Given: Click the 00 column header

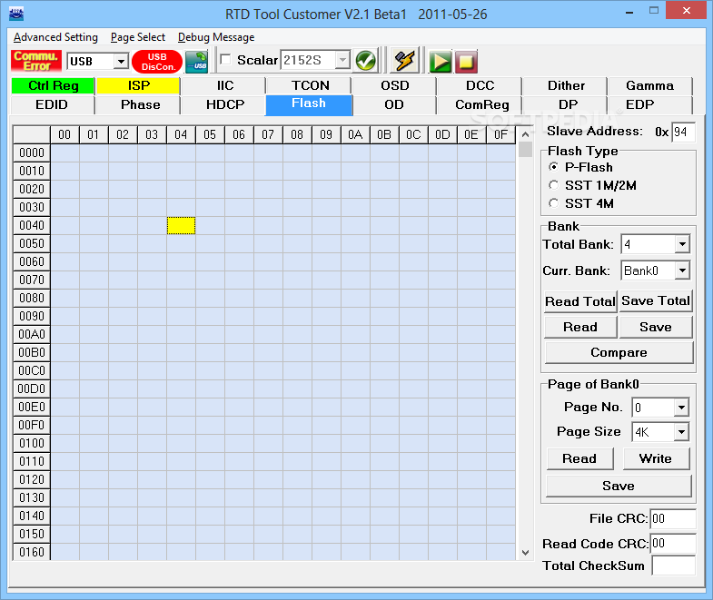Looking at the screenshot, I should (x=64, y=134).
